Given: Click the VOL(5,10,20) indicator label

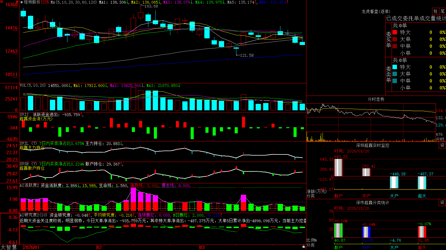Looking at the screenshot, I should (x=33, y=86).
